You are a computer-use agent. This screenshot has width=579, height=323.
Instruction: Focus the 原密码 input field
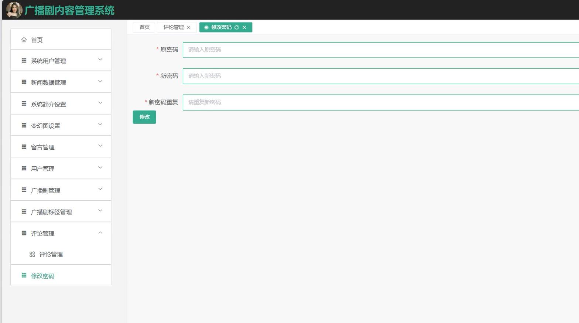380,50
